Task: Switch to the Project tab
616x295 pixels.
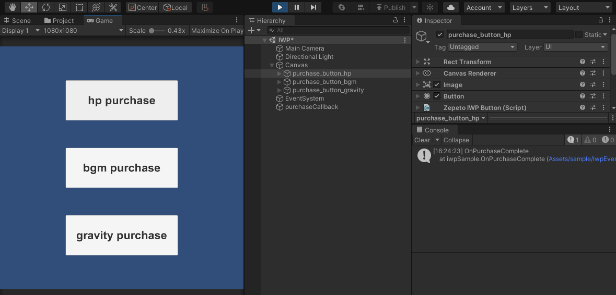Action: (63, 20)
